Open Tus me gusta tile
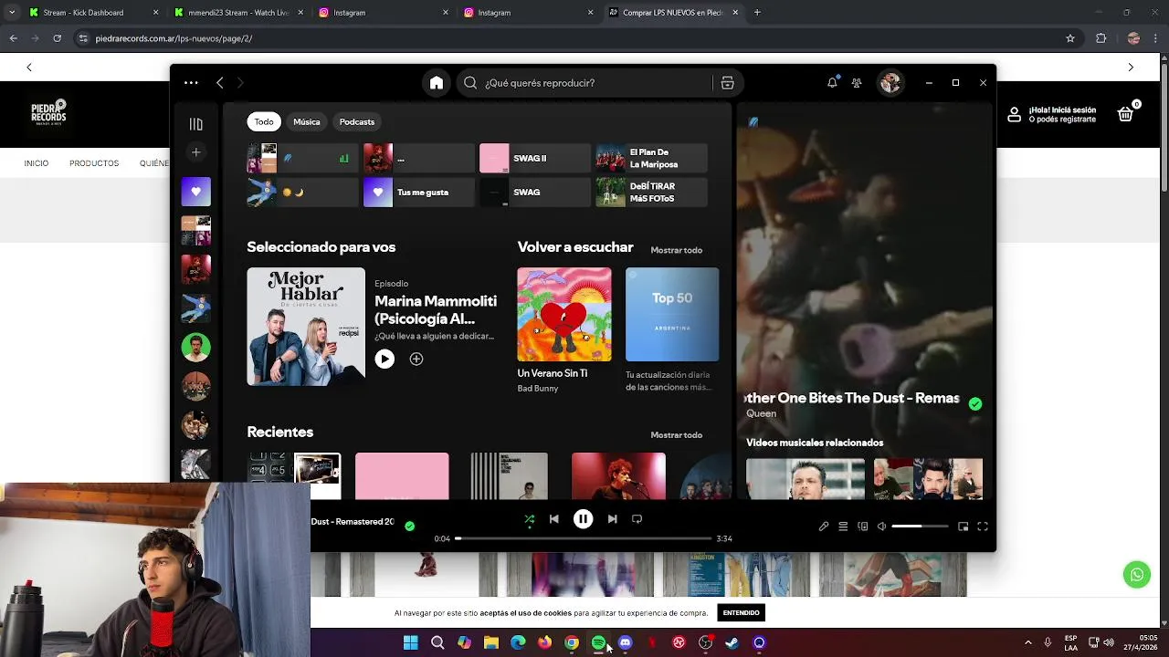 click(419, 192)
